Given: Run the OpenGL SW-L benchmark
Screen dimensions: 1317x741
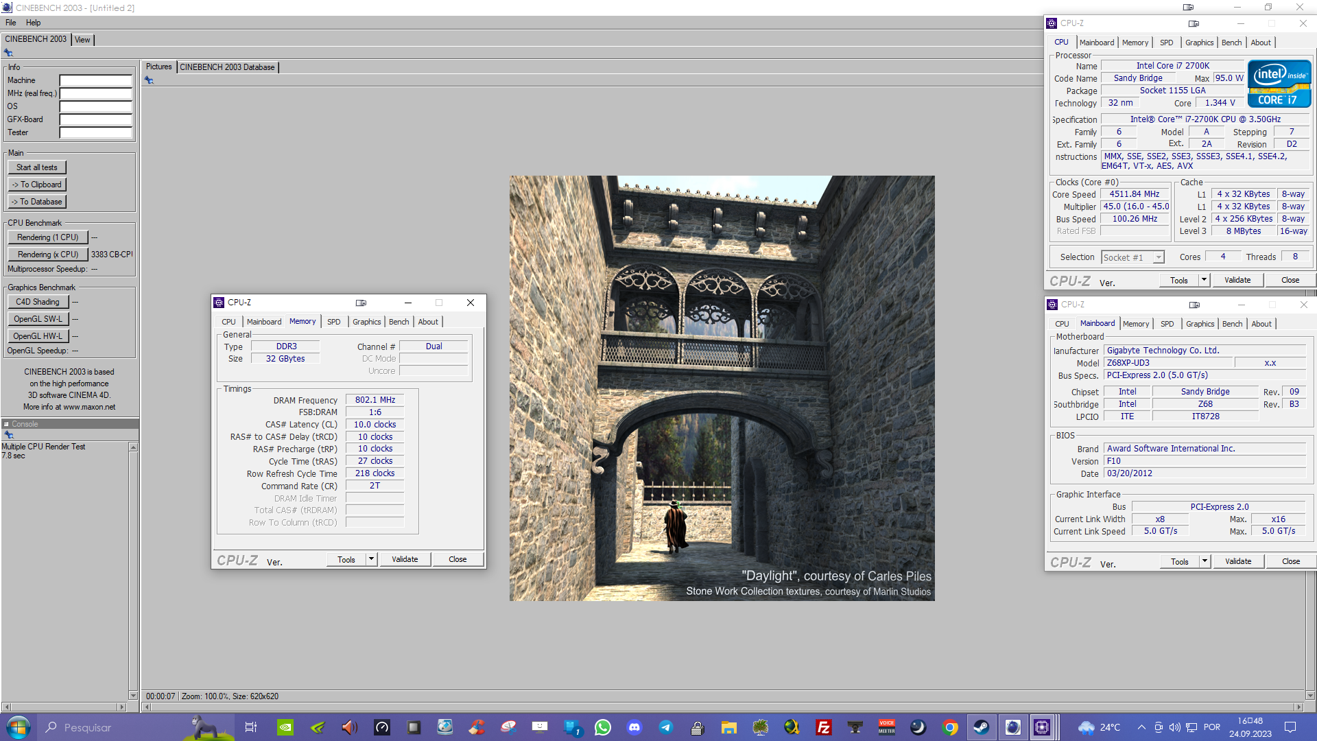Looking at the screenshot, I should point(38,319).
